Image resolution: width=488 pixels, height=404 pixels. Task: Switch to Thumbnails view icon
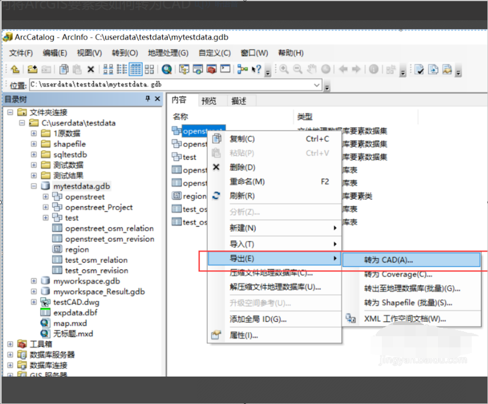pos(149,69)
